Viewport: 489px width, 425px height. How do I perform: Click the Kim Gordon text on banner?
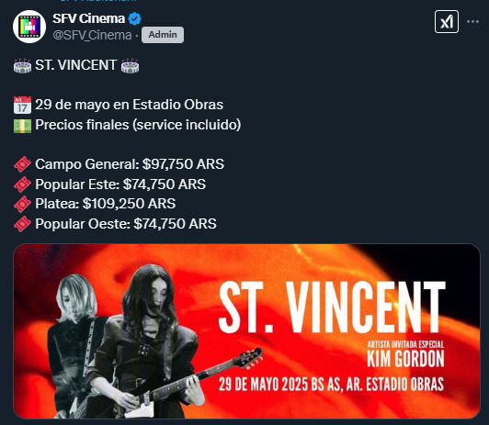click(x=405, y=358)
